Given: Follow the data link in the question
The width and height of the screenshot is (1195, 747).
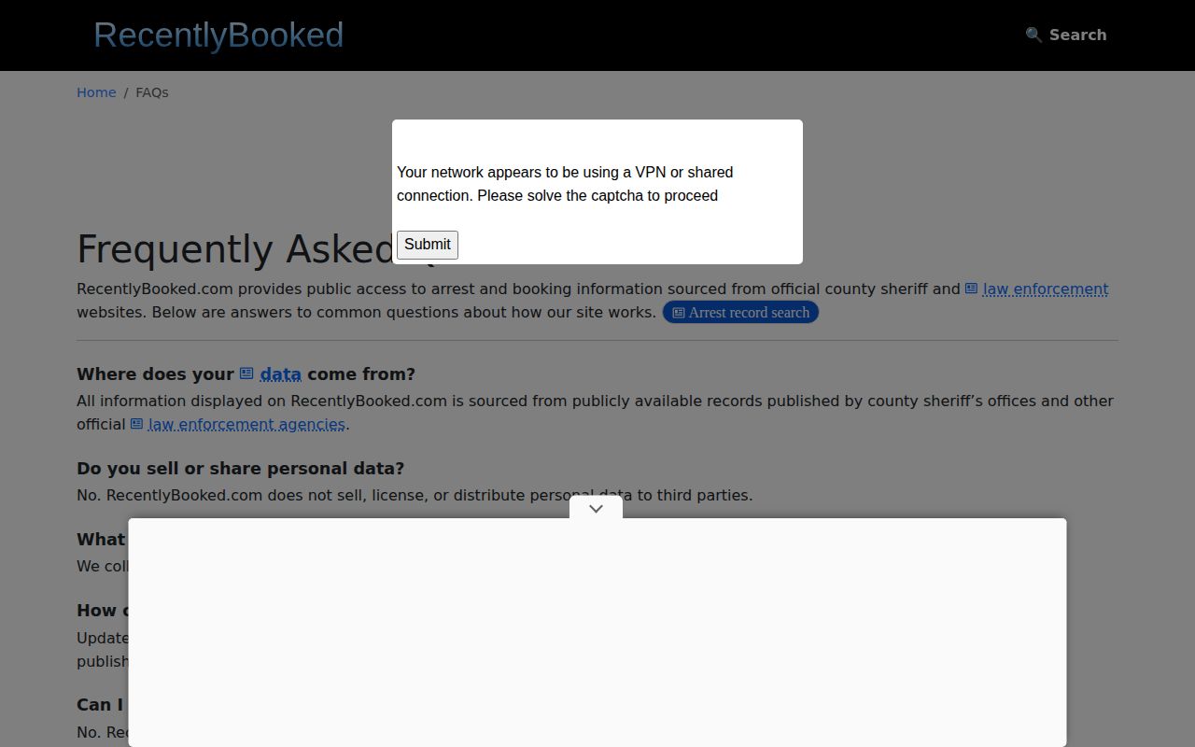Looking at the screenshot, I should pos(280,374).
